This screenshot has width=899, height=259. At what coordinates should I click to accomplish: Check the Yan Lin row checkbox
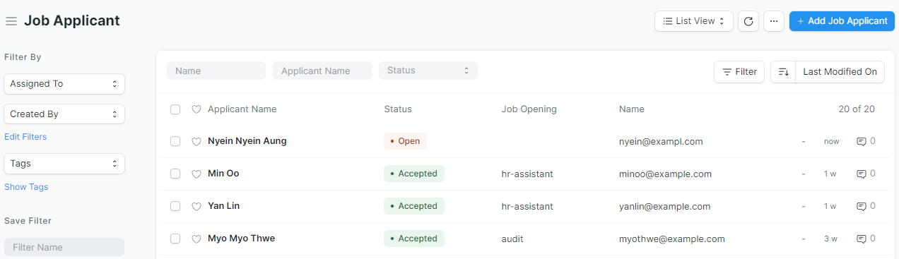(175, 206)
